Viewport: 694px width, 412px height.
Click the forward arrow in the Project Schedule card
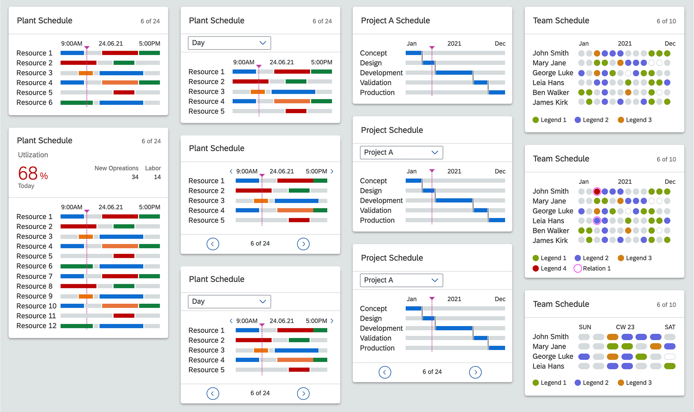pos(475,372)
